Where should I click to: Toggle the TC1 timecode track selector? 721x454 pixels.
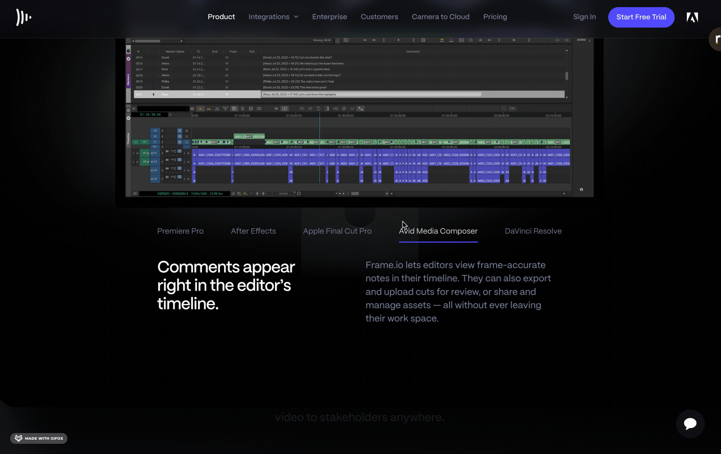tap(155, 147)
